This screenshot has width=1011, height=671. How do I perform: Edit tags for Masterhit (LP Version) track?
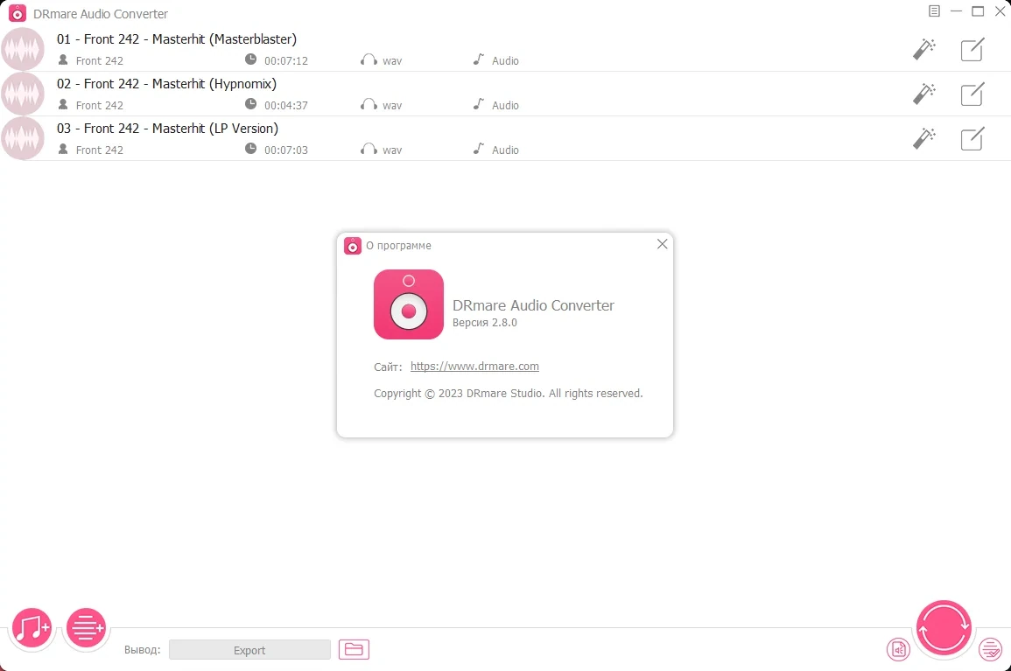(x=972, y=138)
